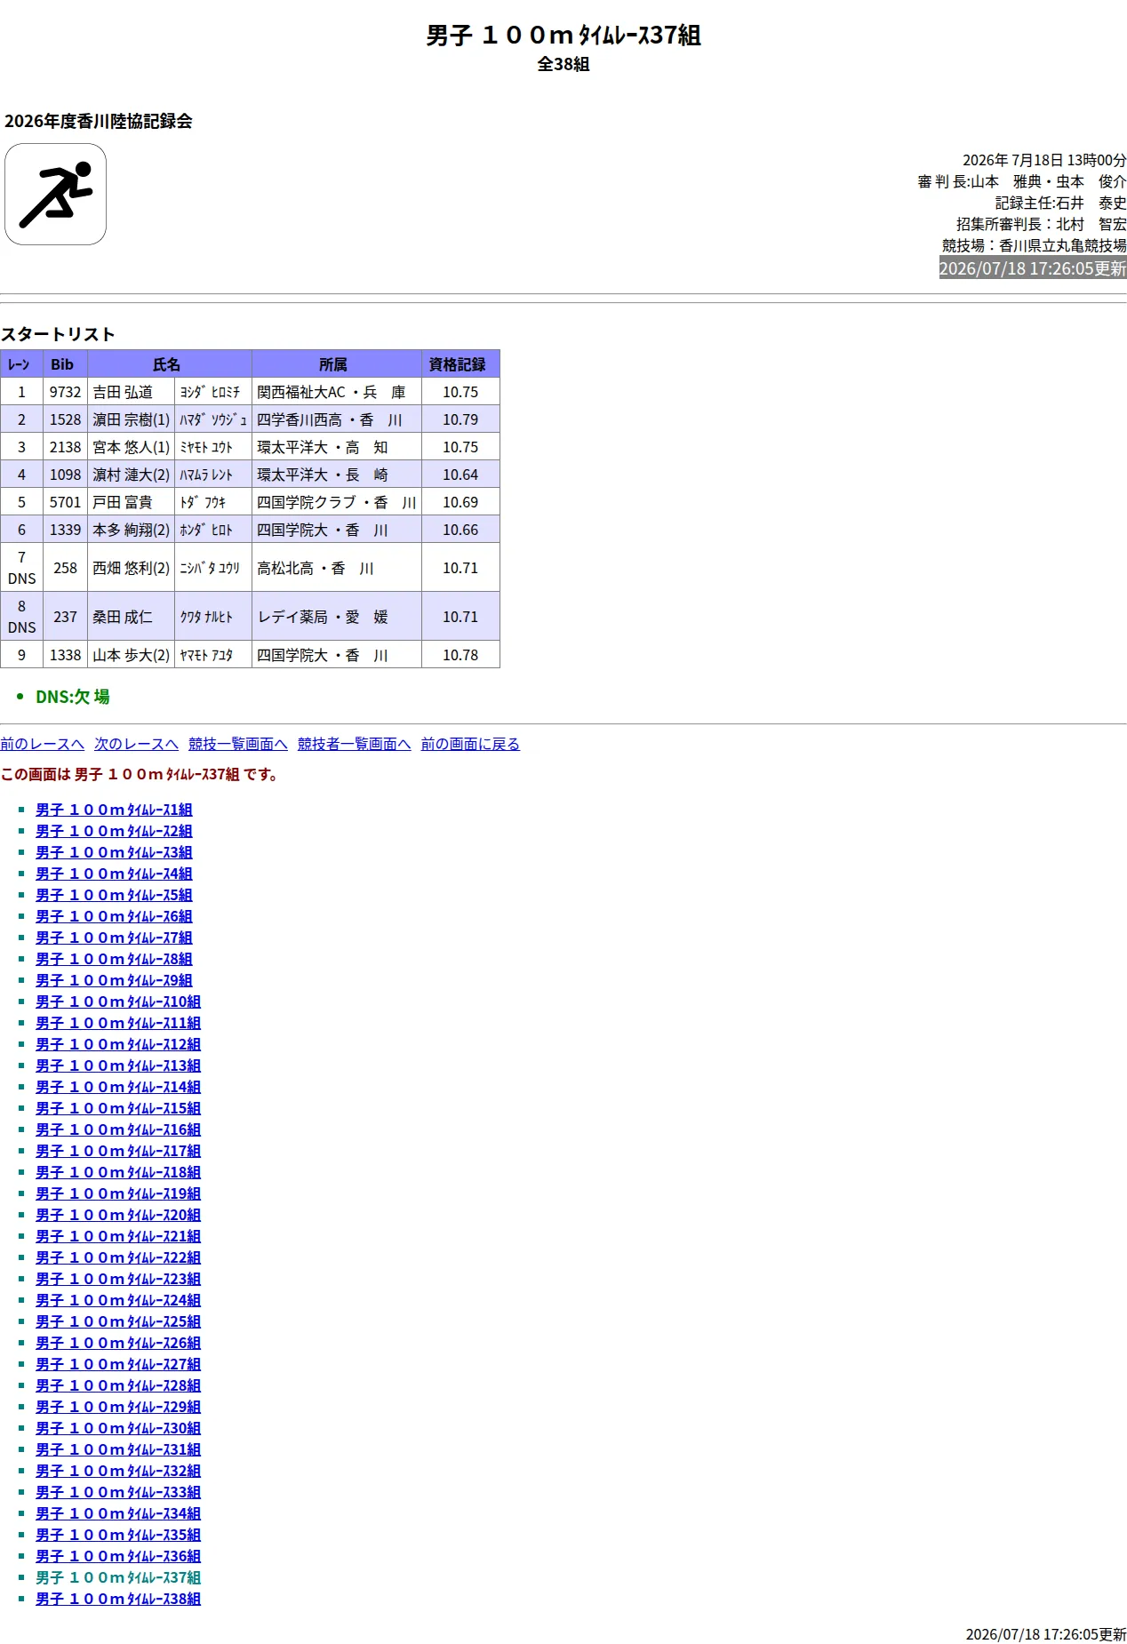The width and height of the screenshot is (1127, 1644).
Task: Open men's 100m time race heat 10
Action: tap(118, 1002)
